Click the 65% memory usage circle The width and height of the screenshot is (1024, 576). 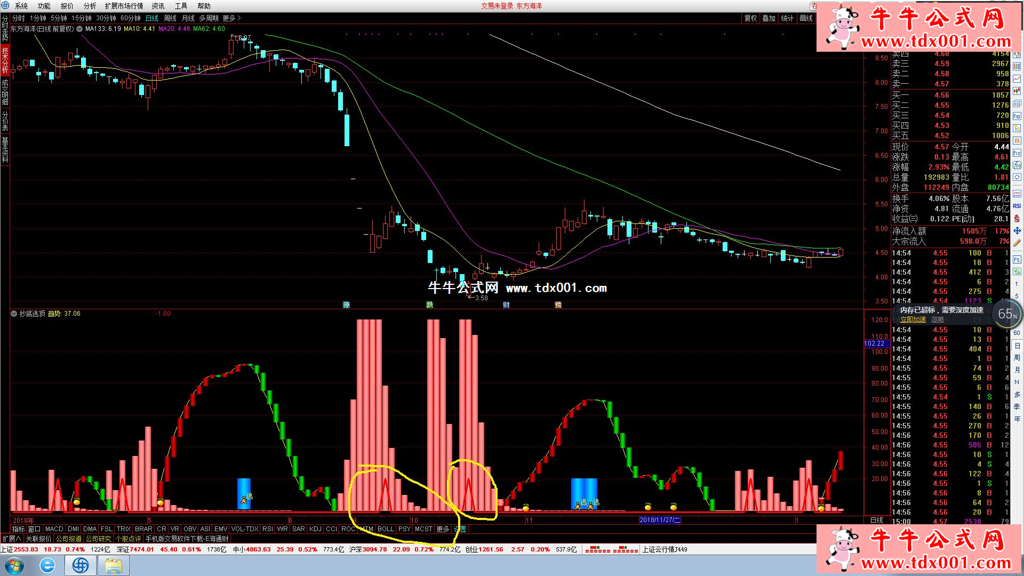1007,314
